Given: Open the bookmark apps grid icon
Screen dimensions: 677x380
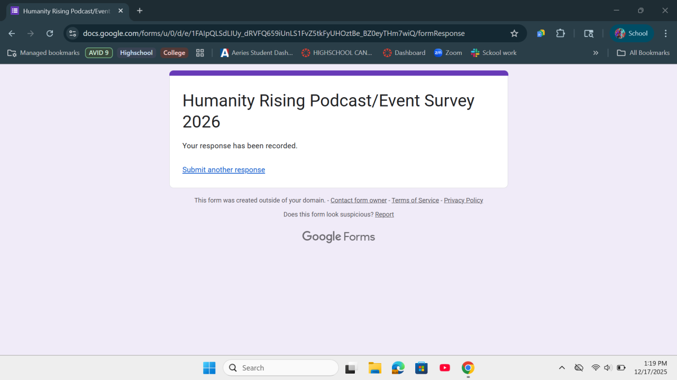Looking at the screenshot, I should (200, 53).
